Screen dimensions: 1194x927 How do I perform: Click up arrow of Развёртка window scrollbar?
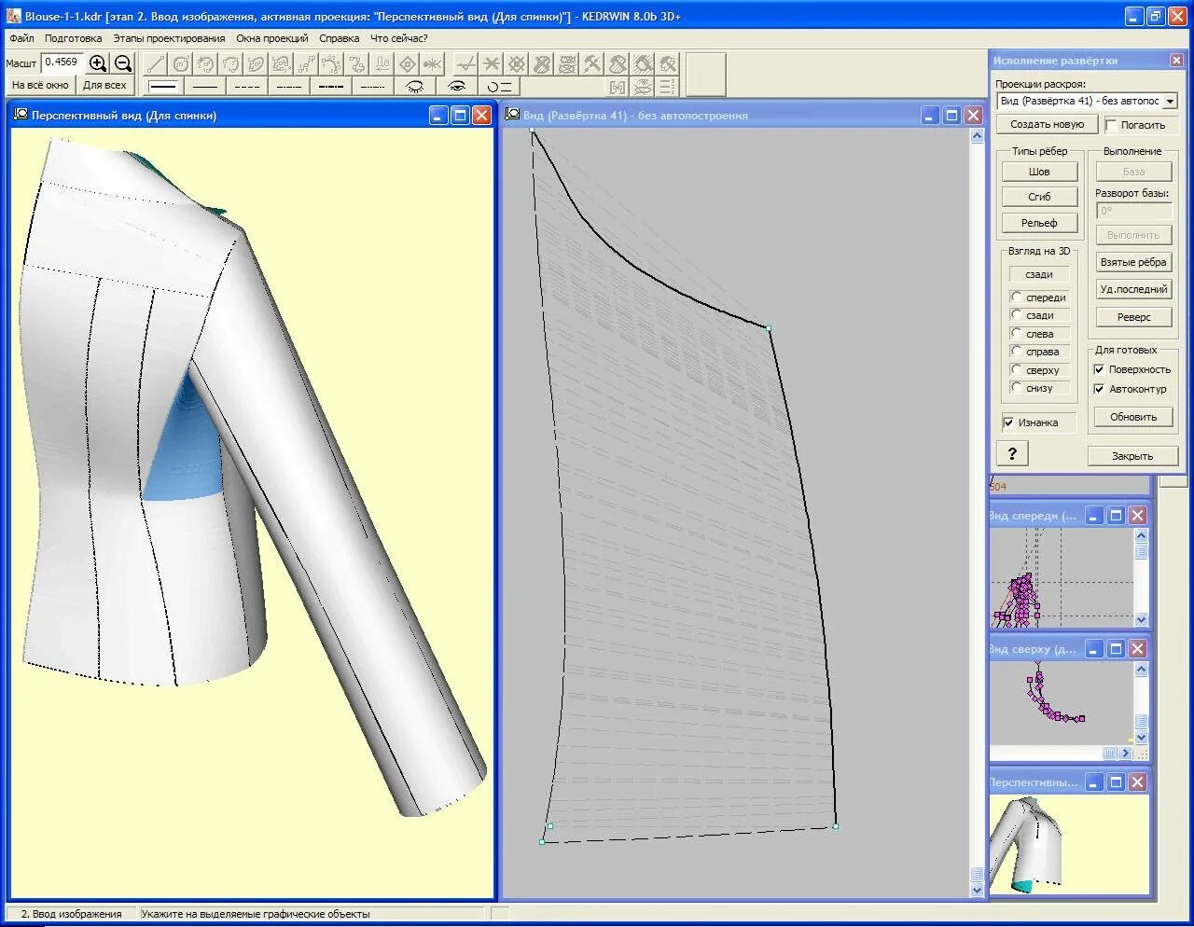(x=977, y=136)
